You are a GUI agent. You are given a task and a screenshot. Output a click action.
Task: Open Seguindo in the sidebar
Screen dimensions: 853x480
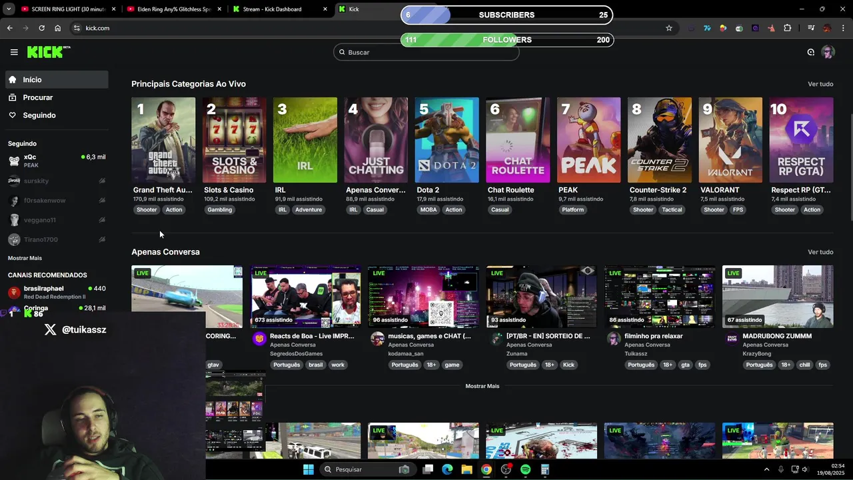[x=57, y=115]
